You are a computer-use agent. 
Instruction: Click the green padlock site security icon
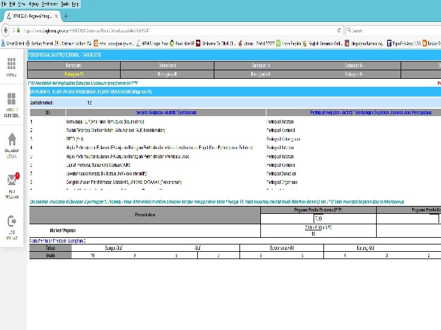coord(18,31)
